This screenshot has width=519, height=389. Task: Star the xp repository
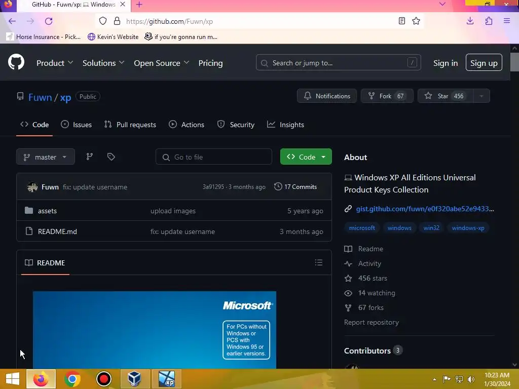coord(446,96)
